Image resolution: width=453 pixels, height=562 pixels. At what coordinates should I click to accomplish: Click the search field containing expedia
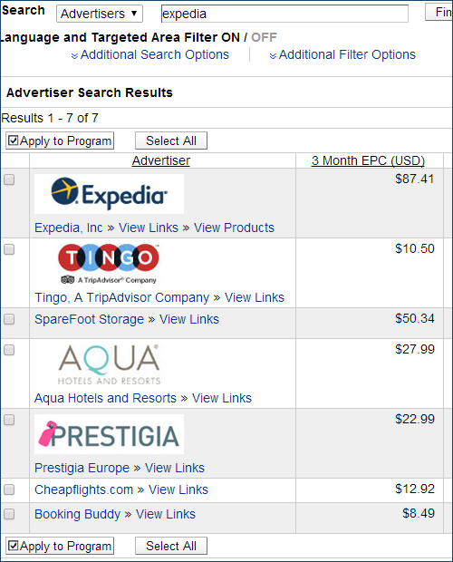click(x=284, y=14)
